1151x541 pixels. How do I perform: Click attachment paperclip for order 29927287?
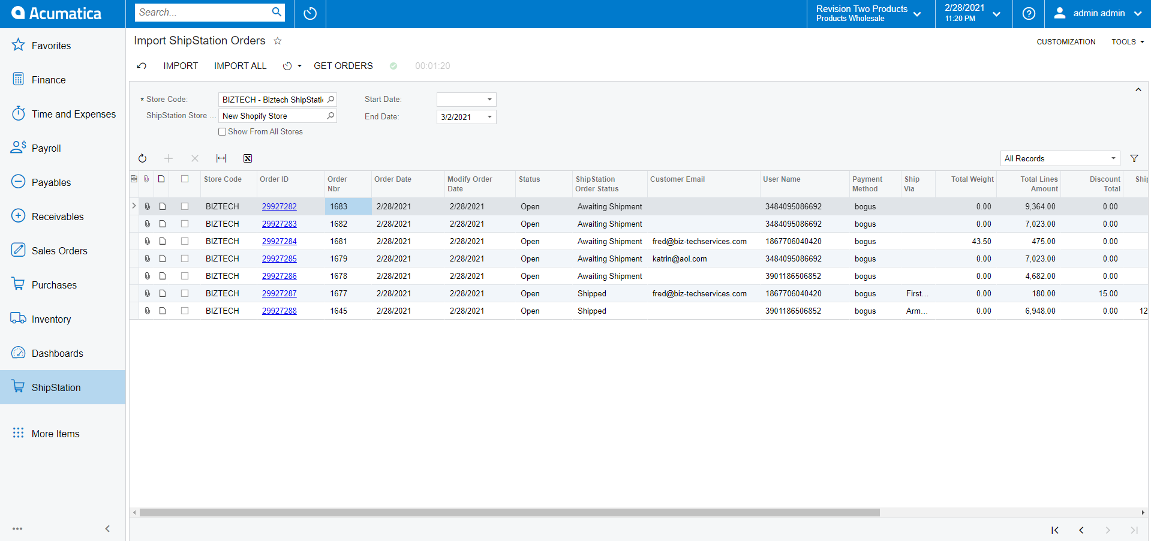pyautogui.click(x=147, y=293)
